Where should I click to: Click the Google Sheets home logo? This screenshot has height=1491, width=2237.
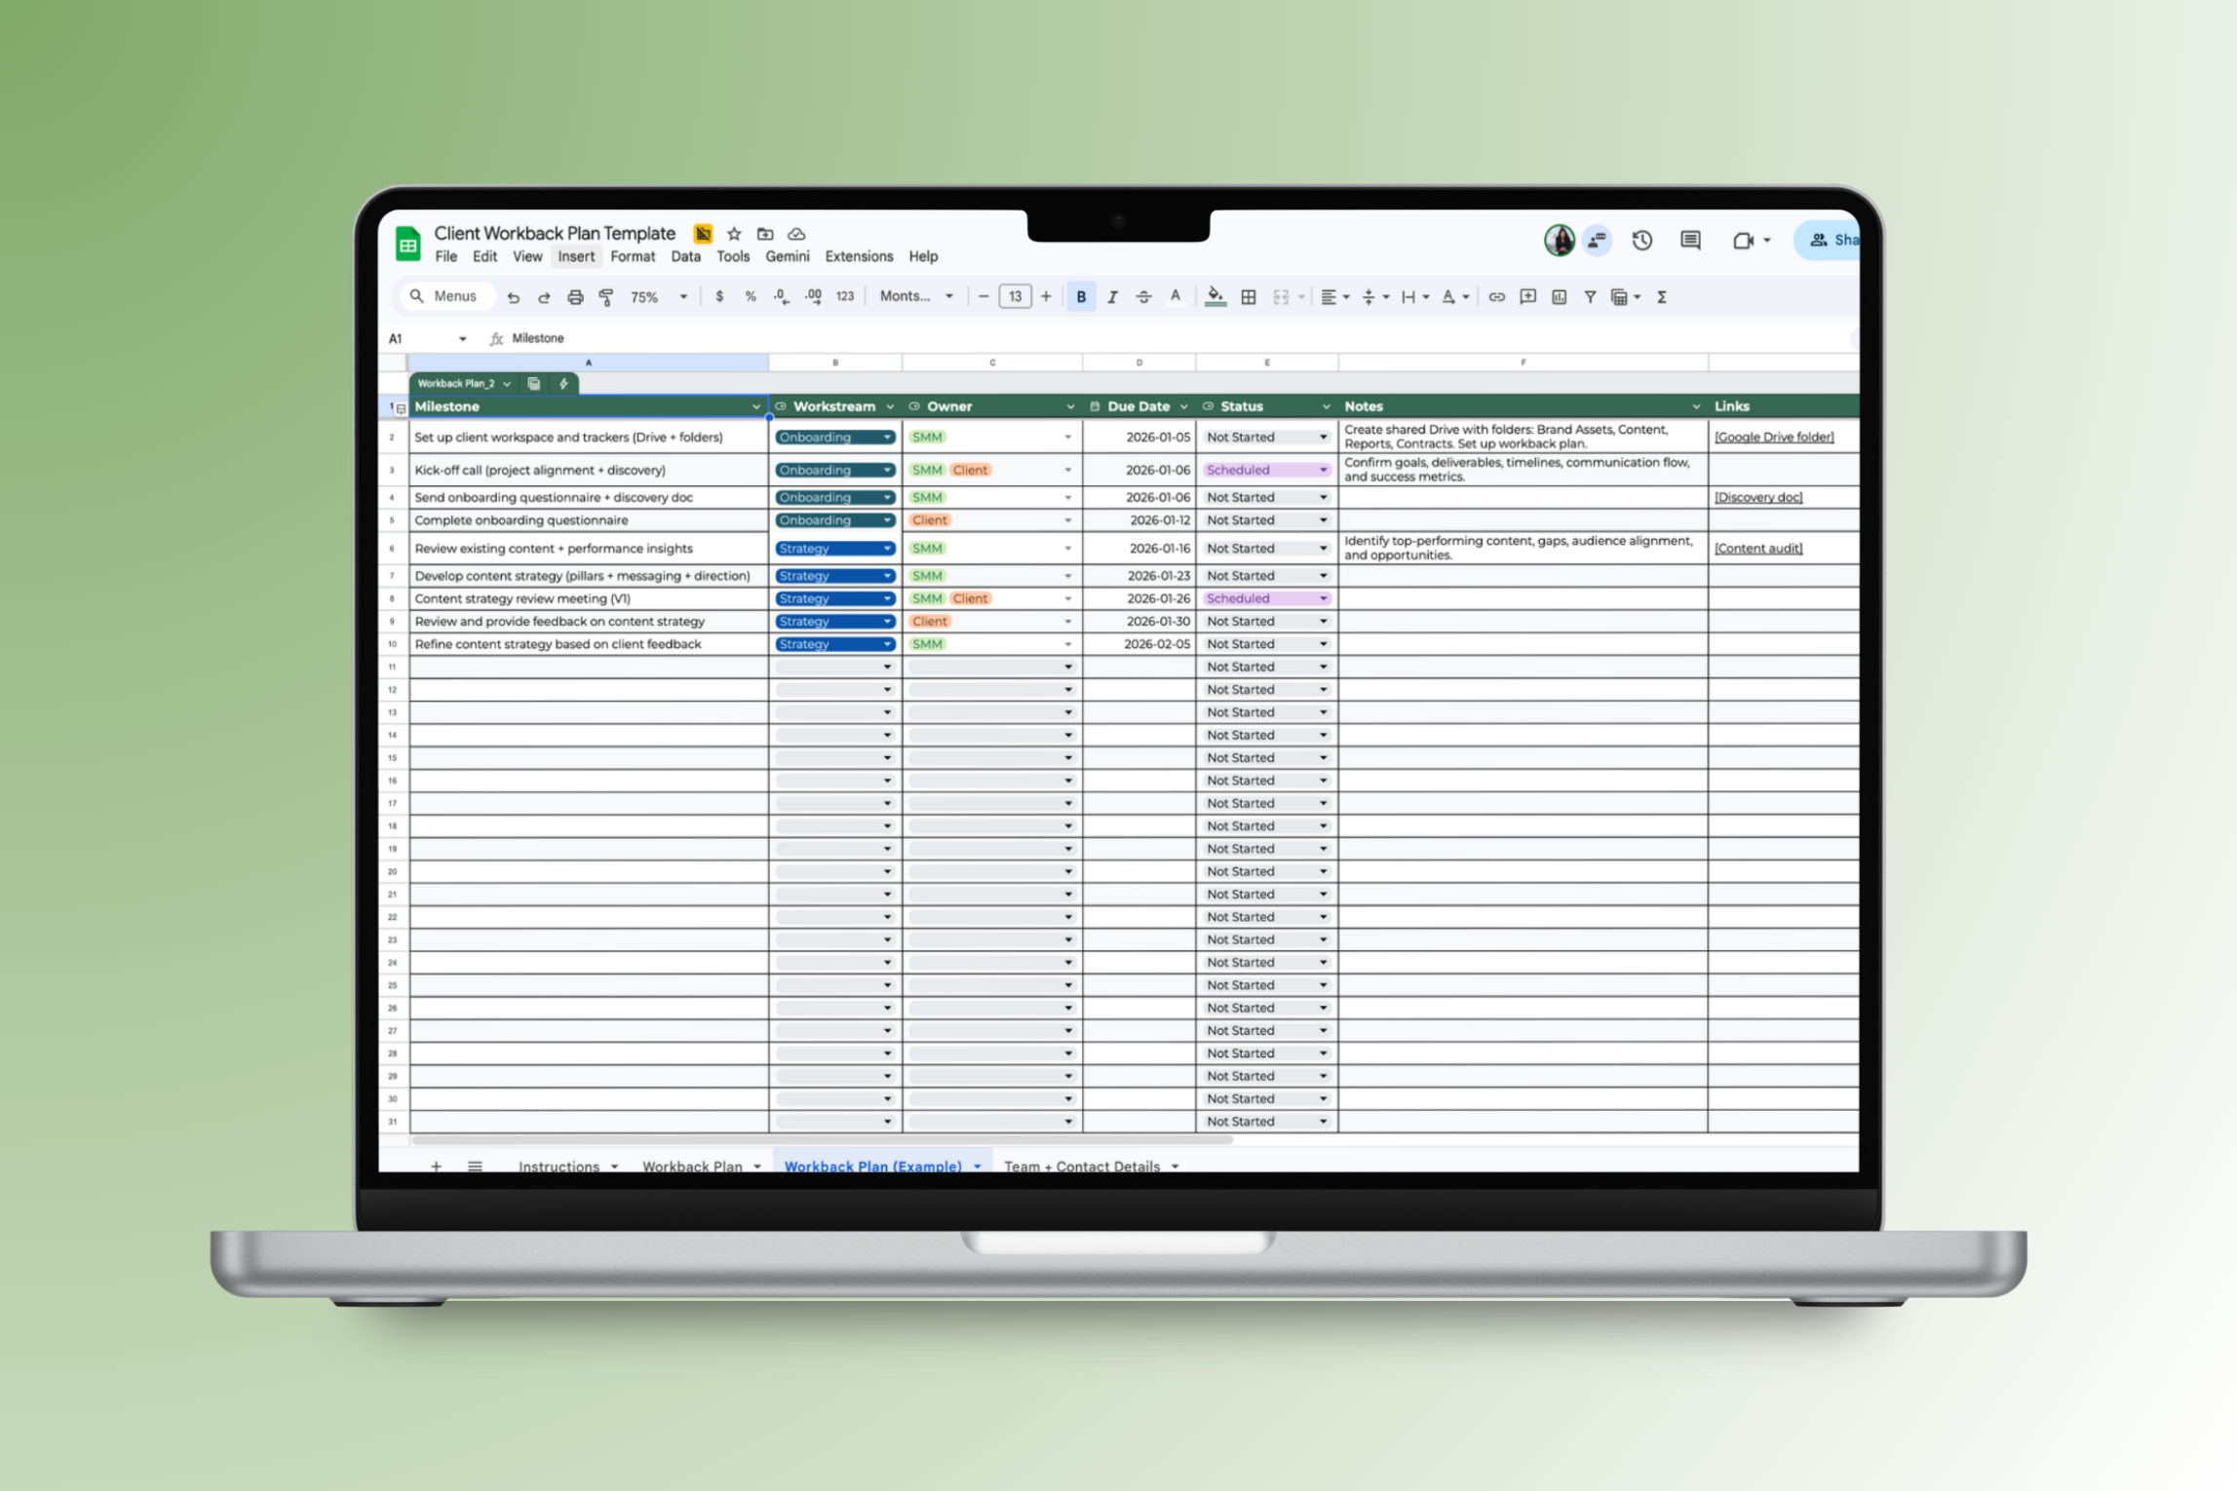(x=407, y=243)
